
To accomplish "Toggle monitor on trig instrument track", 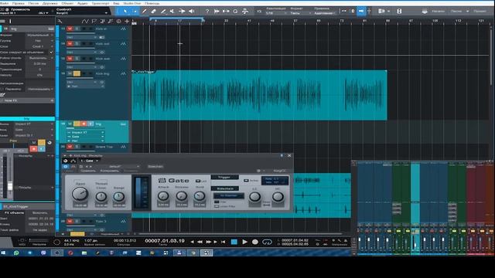I will click(90, 124).
